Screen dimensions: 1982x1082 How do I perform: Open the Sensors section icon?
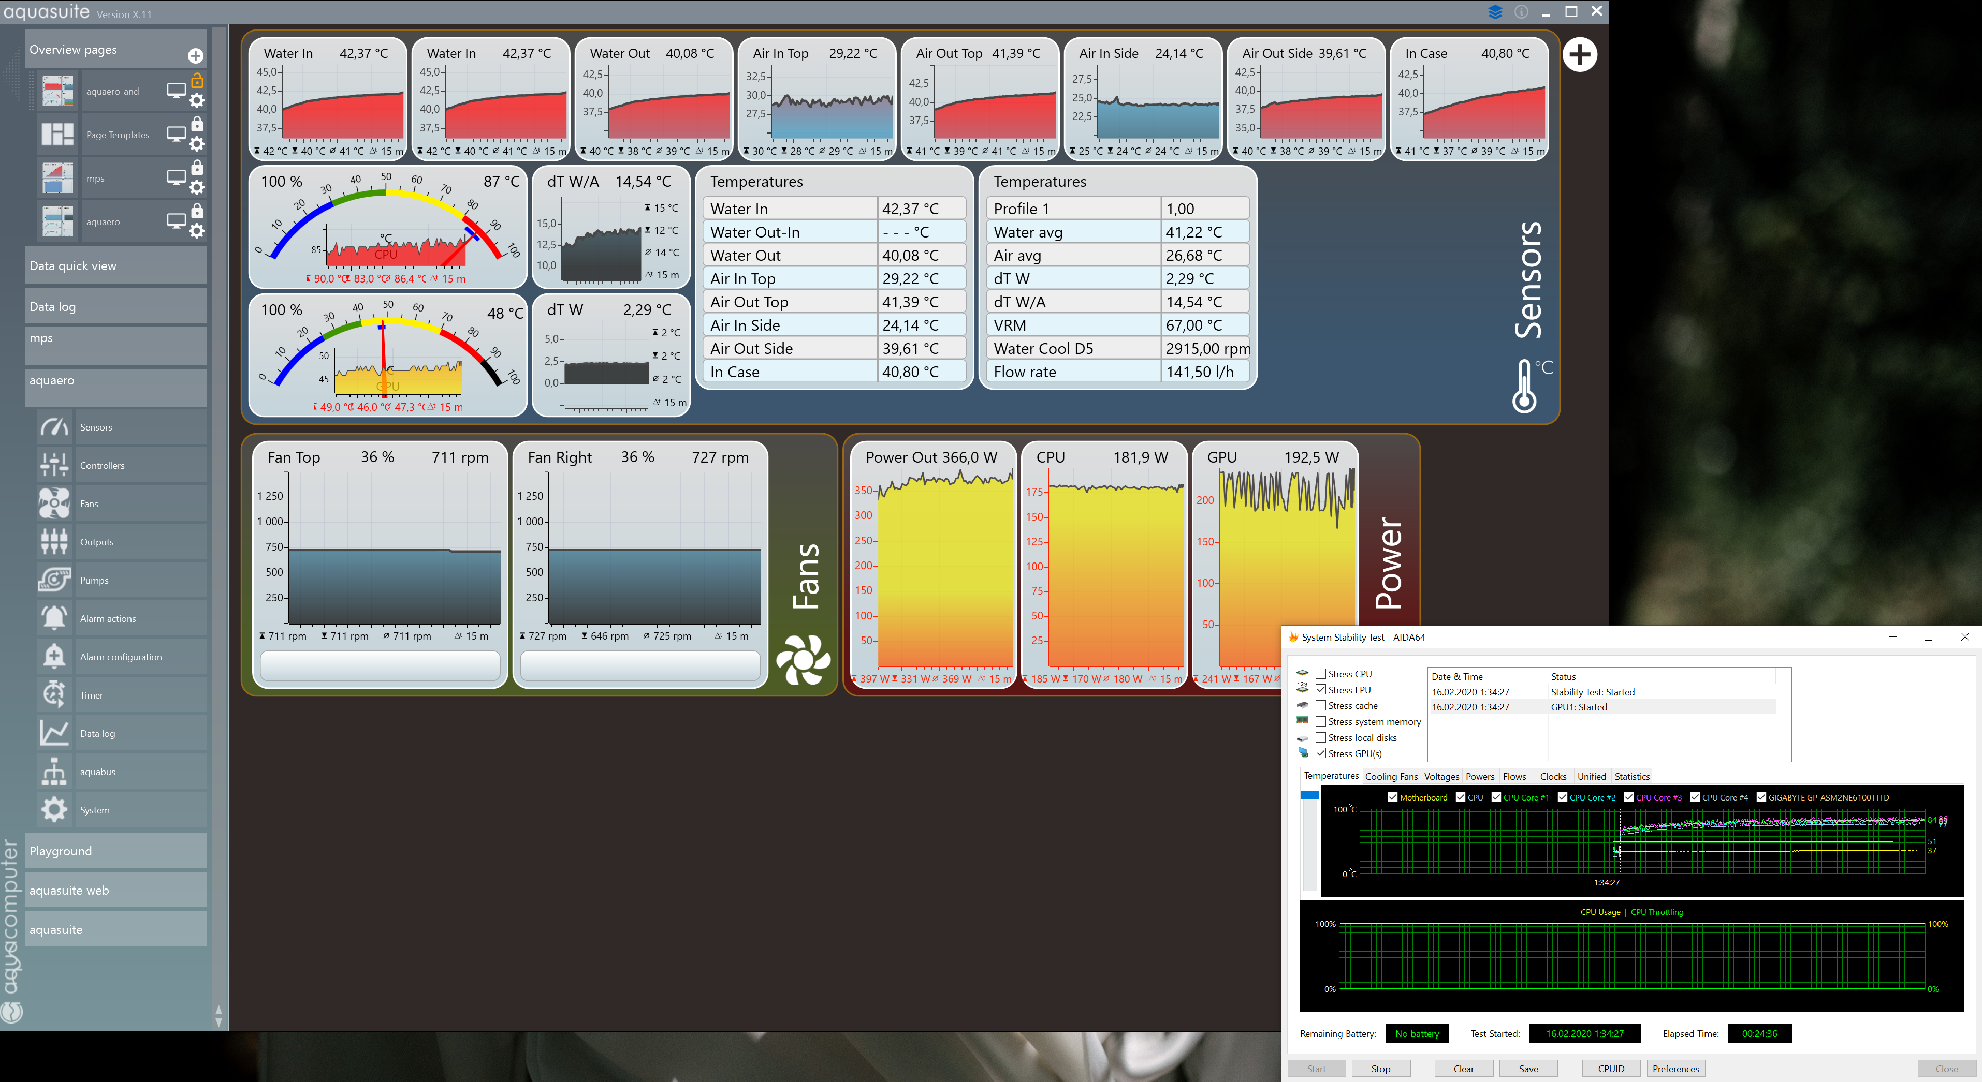(54, 427)
